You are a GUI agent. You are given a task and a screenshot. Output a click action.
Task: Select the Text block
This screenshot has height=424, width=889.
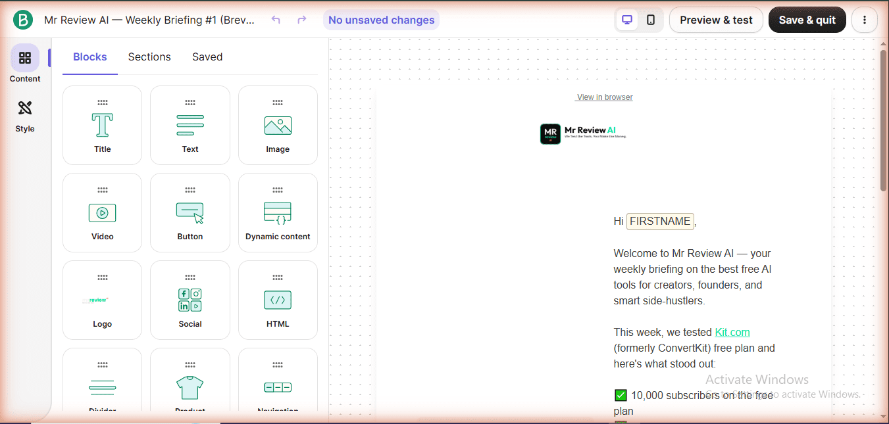tap(190, 125)
